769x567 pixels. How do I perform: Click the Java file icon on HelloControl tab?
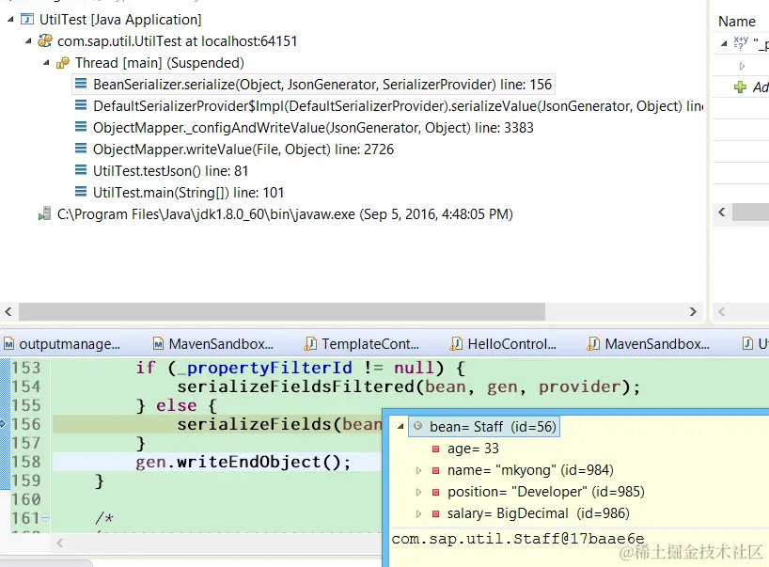tap(456, 344)
